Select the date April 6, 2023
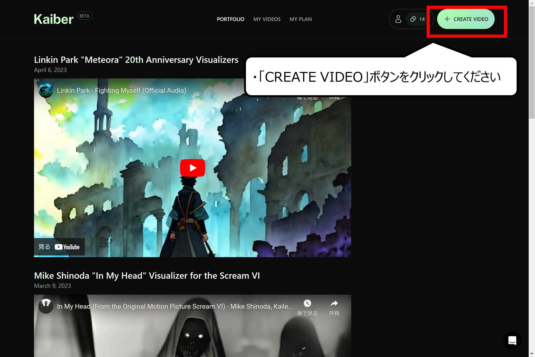This screenshot has width=535, height=357. point(50,70)
